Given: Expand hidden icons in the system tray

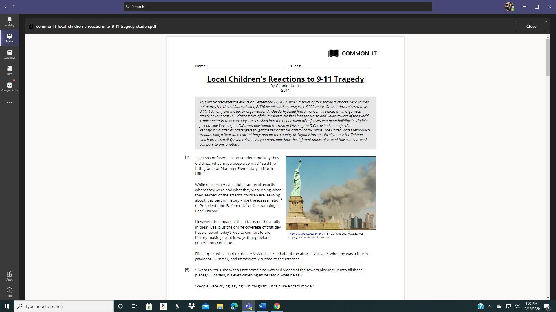Looking at the screenshot, I should coord(490,306).
